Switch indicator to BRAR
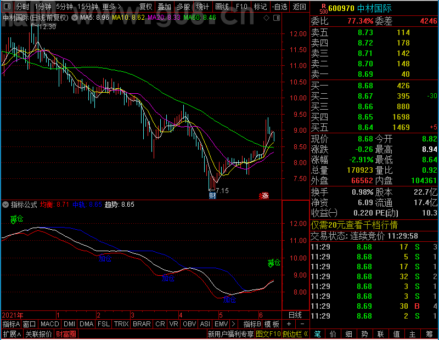 (142, 324)
